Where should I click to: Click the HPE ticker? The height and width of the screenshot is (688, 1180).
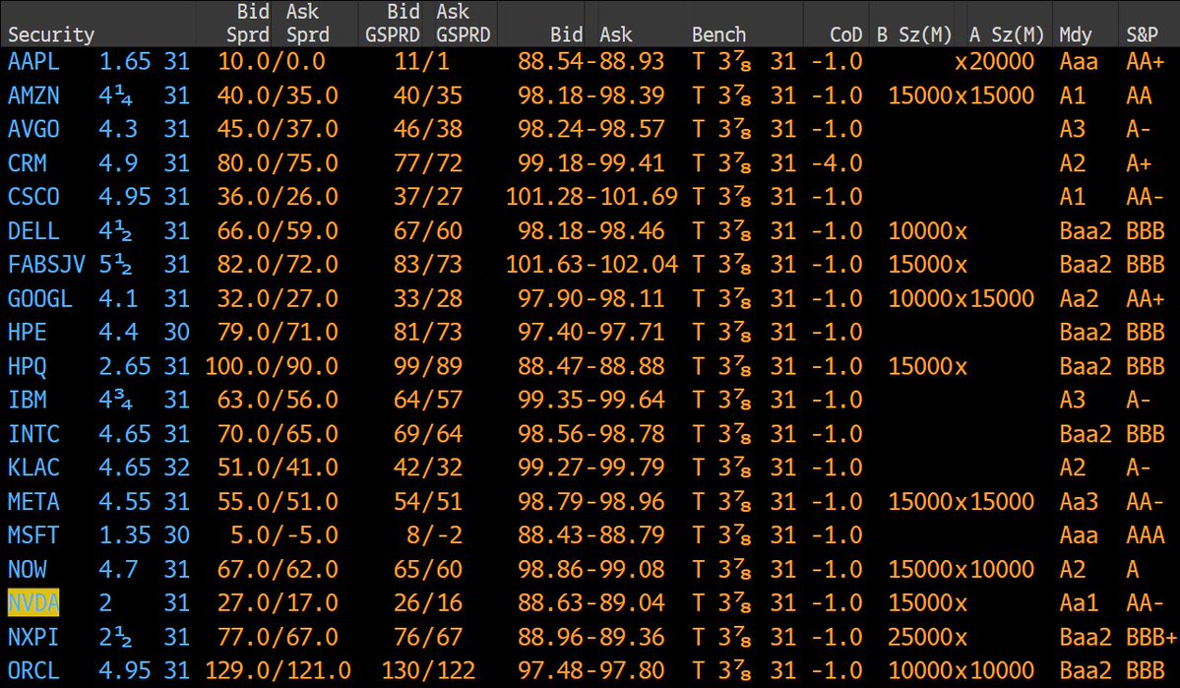point(28,333)
